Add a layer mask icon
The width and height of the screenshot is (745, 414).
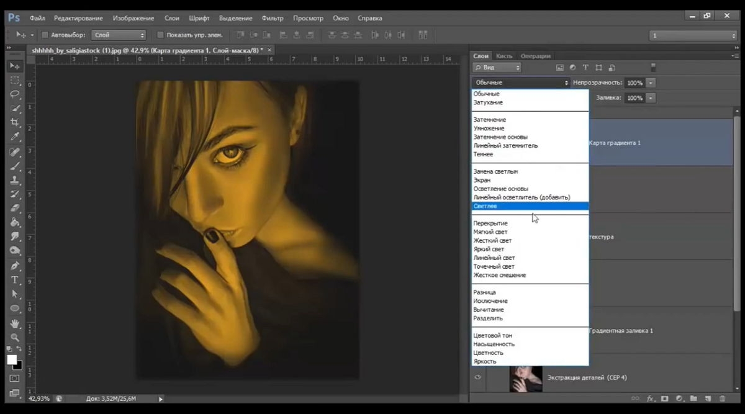point(664,398)
